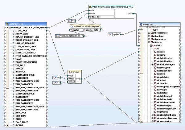
Task: Click the MarketLive scroll down arrow
Action: pyautogui.click(x=141, y=121)
